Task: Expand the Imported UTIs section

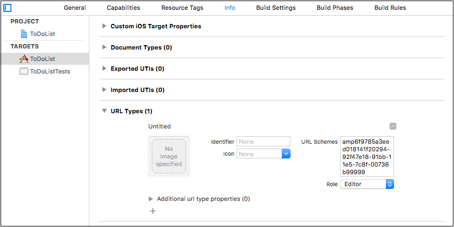Action: coord(105,90)
